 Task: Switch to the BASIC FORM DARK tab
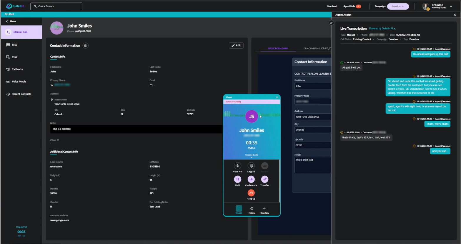coord(278,49)
